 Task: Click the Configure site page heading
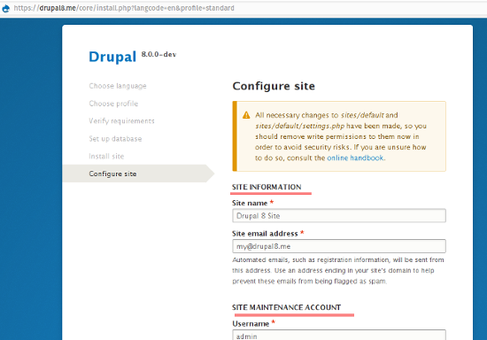tap(274, 86)
